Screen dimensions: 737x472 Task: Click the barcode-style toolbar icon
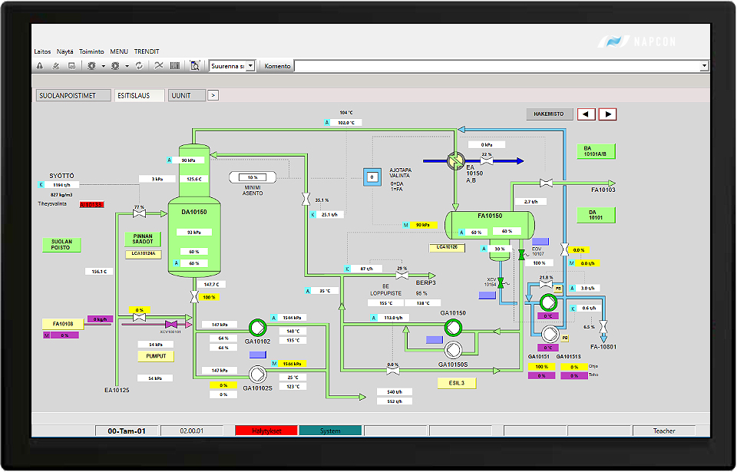point(175,66)
